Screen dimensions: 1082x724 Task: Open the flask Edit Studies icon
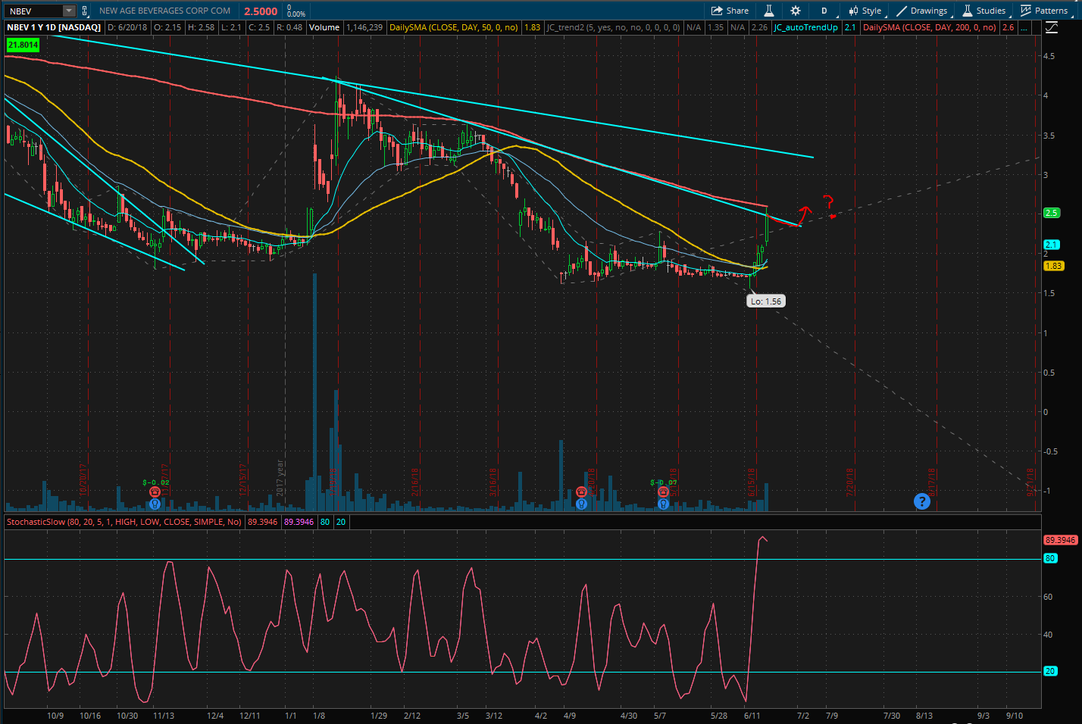[768, 11]
